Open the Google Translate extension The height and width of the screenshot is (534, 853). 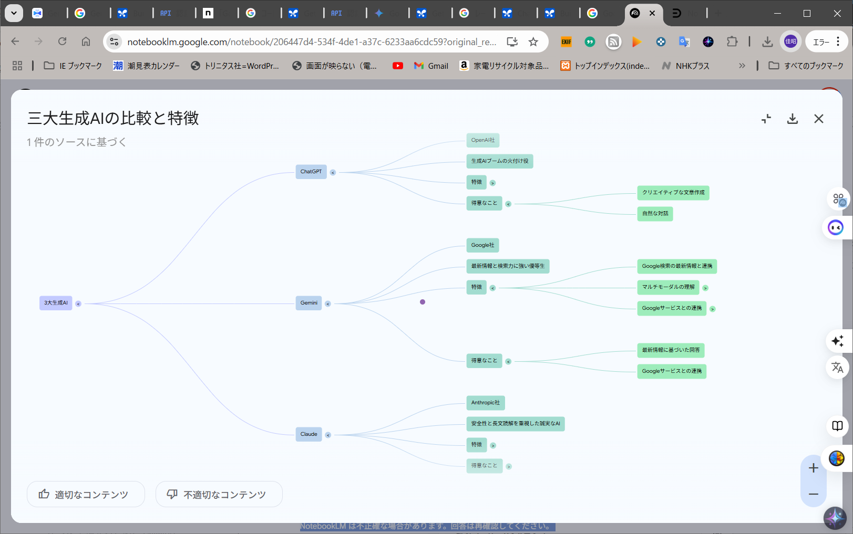pos(684,41)
